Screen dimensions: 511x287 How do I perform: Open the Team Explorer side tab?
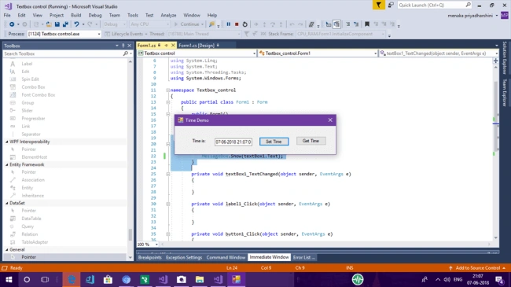(x=505, y=93)
